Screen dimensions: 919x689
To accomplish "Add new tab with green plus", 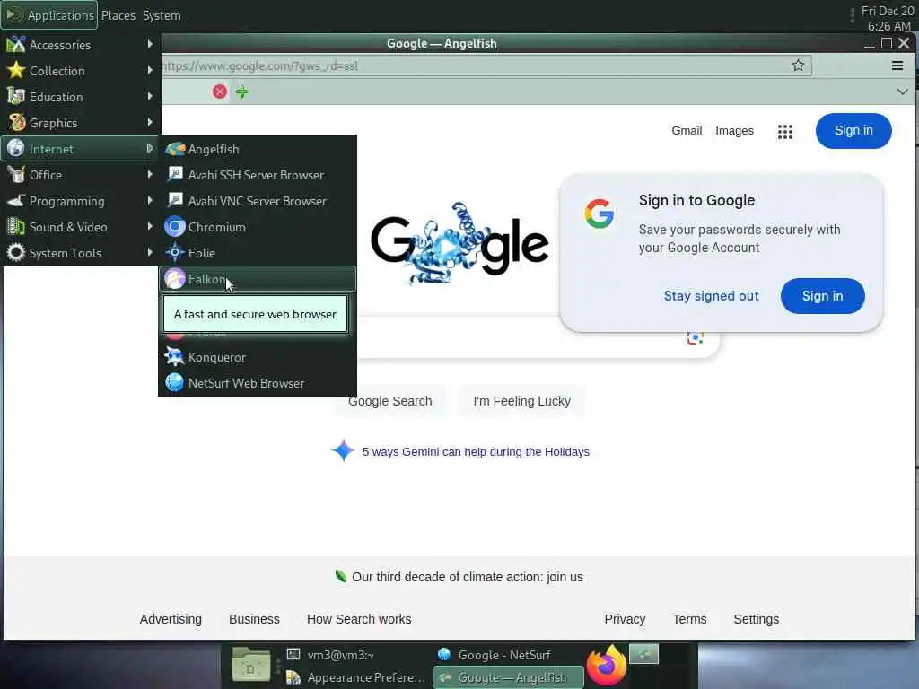I will (242, 92).
